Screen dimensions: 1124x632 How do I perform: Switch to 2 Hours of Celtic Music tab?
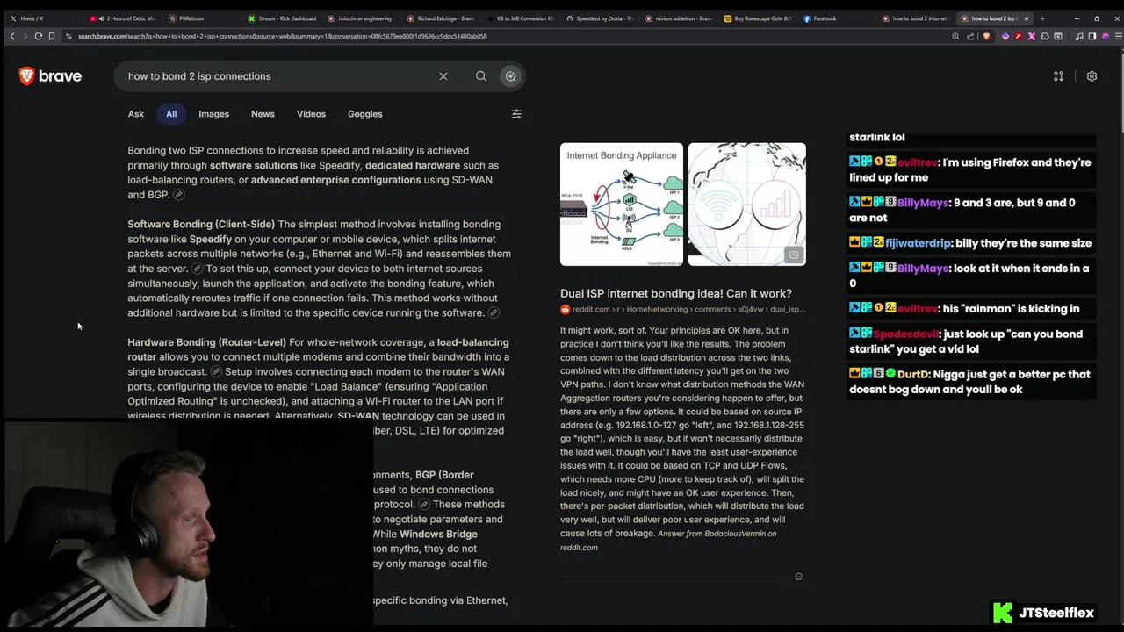coord(123,18)
